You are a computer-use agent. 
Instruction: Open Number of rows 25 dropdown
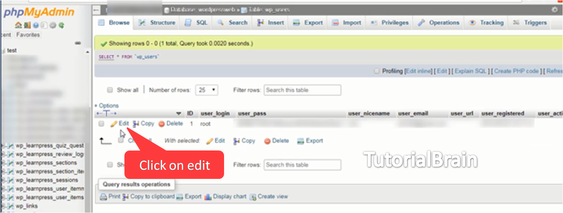[207, 90]
